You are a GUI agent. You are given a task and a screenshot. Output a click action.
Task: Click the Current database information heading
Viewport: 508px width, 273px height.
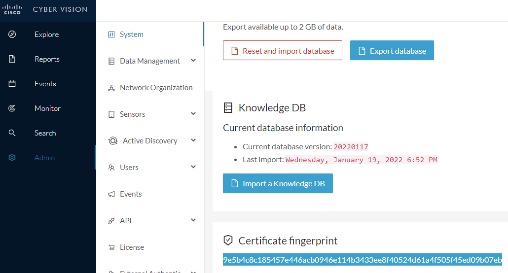(x=283, y=128)
